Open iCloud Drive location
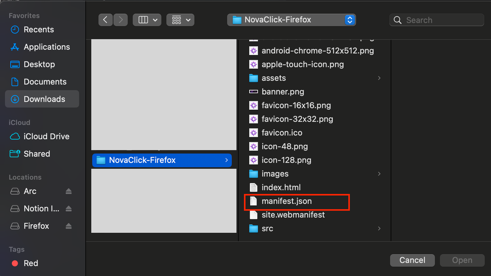Viewport: 491px width, 276px height. pyautogui.click(x=46, y=136)
